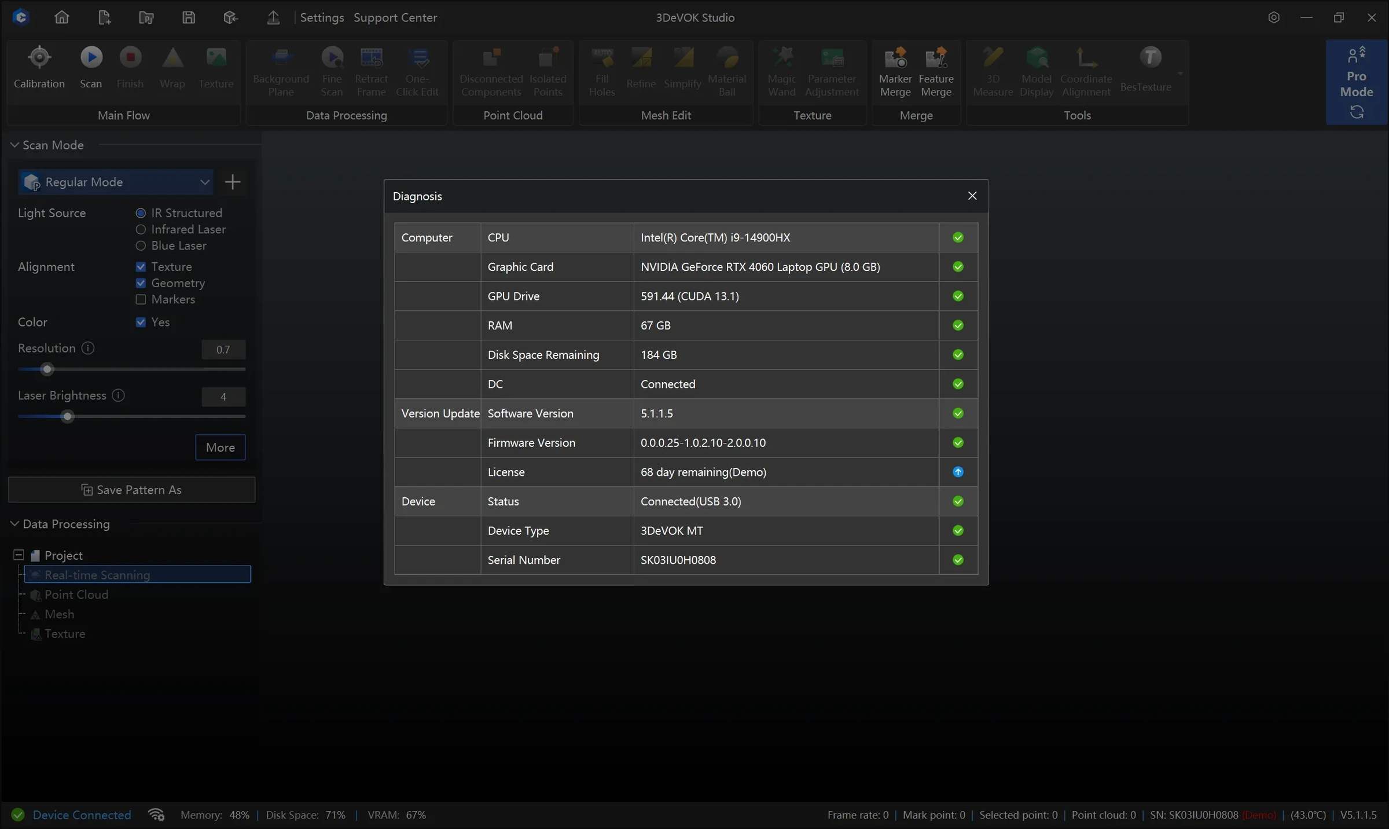
Task: Open the Refine mesh tool
Action: [641, 67]
